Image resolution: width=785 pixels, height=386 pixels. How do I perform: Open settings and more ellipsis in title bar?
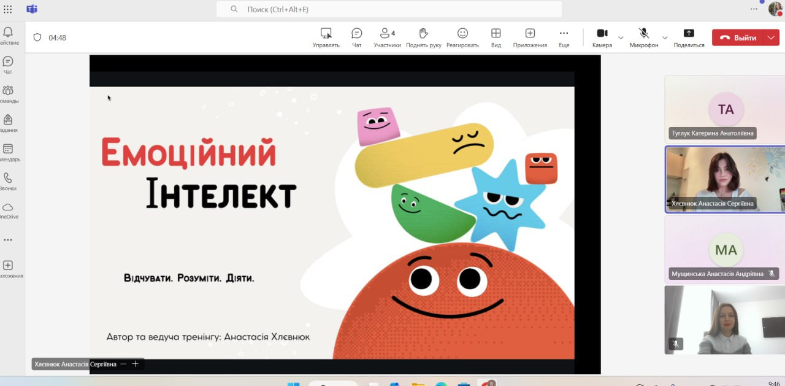pyautogui.click(x=754, y=9)
